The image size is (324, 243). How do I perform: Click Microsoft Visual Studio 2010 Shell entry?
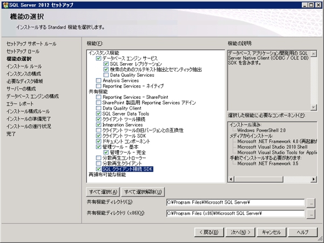pos(272,147)
